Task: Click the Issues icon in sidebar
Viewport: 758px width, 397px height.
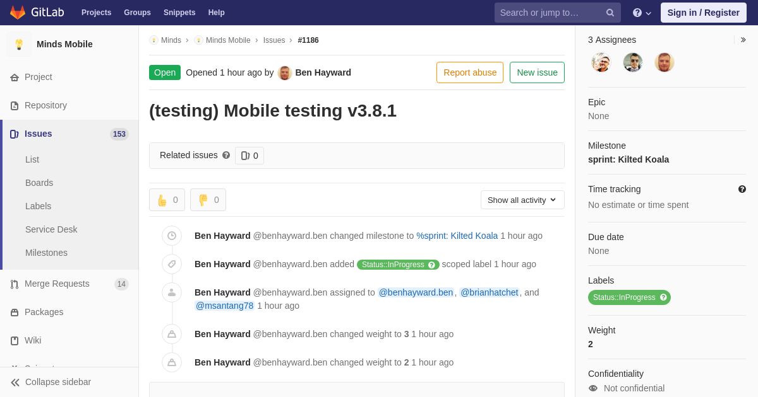Action: [x=15, y=134]
